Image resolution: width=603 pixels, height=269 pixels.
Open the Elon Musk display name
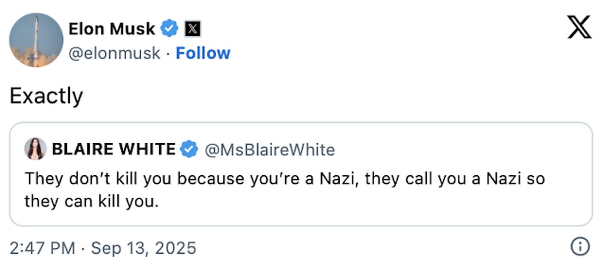(x=112, y=29)
